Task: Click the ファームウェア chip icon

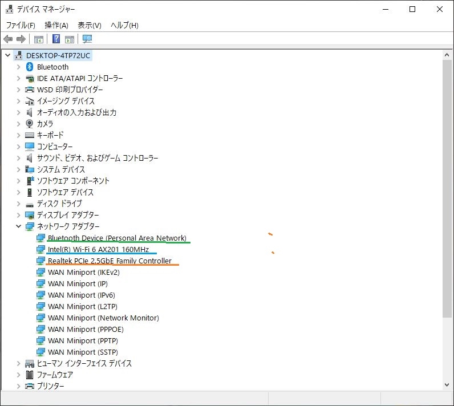Action: (29, 375)
